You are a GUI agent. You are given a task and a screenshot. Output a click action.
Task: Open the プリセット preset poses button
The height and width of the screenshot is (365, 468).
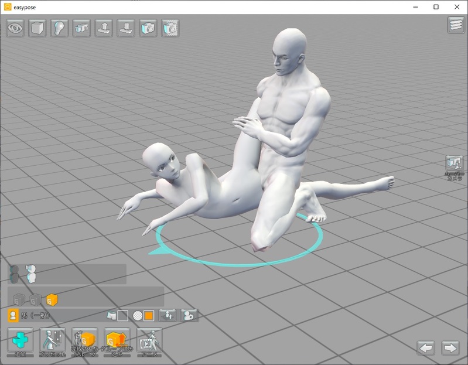(52, 342)
